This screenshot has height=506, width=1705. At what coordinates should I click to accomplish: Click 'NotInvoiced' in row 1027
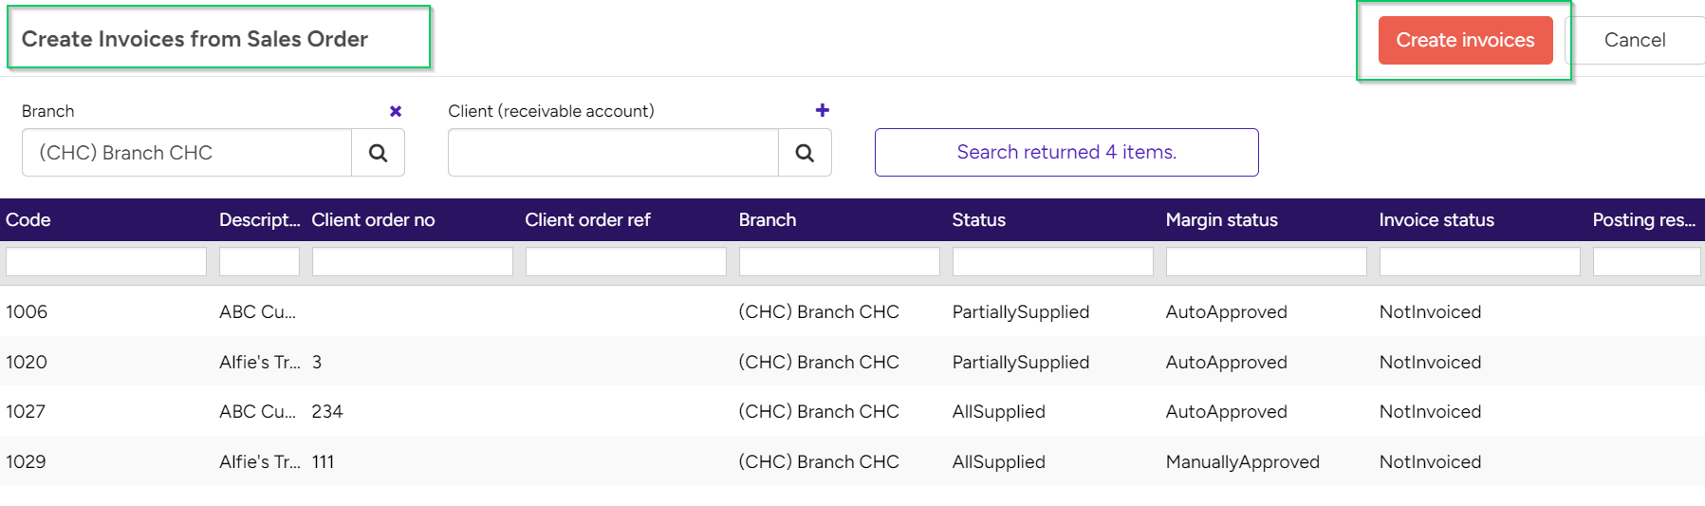[1430, 411]
